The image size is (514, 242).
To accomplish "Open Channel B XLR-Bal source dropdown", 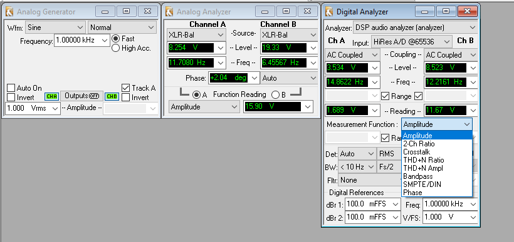I will tap(289, 35).
